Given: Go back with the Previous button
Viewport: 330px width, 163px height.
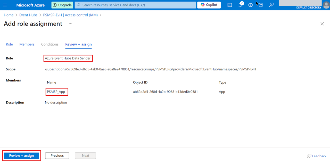Looking at the screenshot, I should 57,156.
